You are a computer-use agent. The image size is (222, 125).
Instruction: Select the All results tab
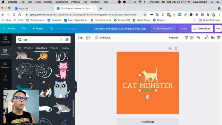[x=19, y=48]
